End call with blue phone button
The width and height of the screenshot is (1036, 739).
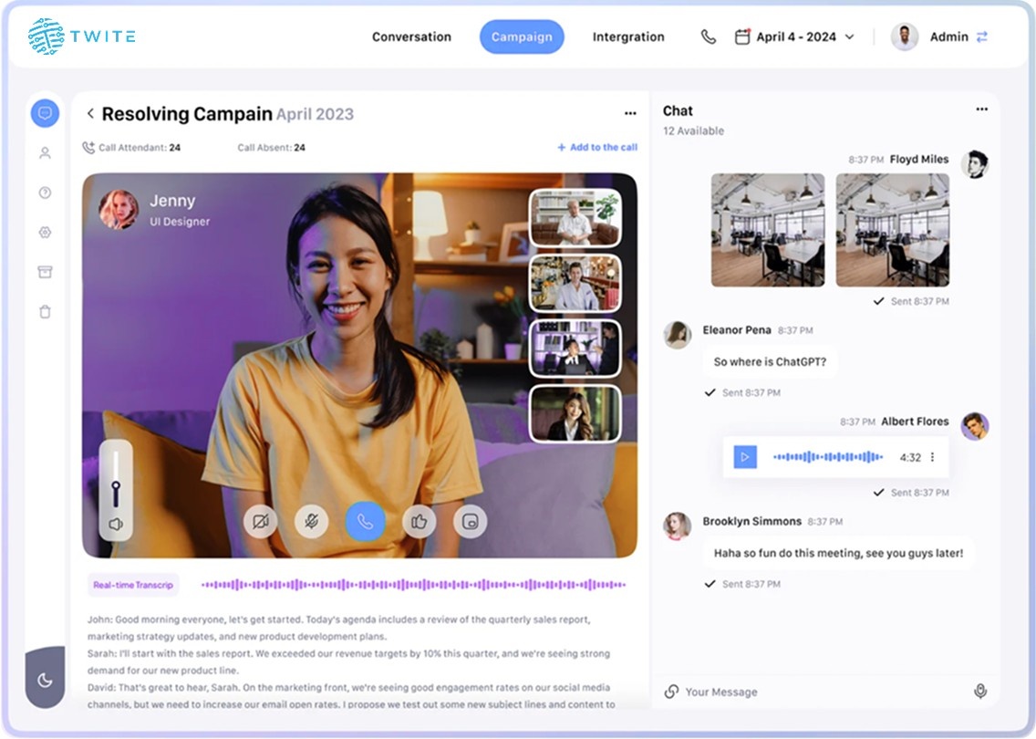coord(365,522)
